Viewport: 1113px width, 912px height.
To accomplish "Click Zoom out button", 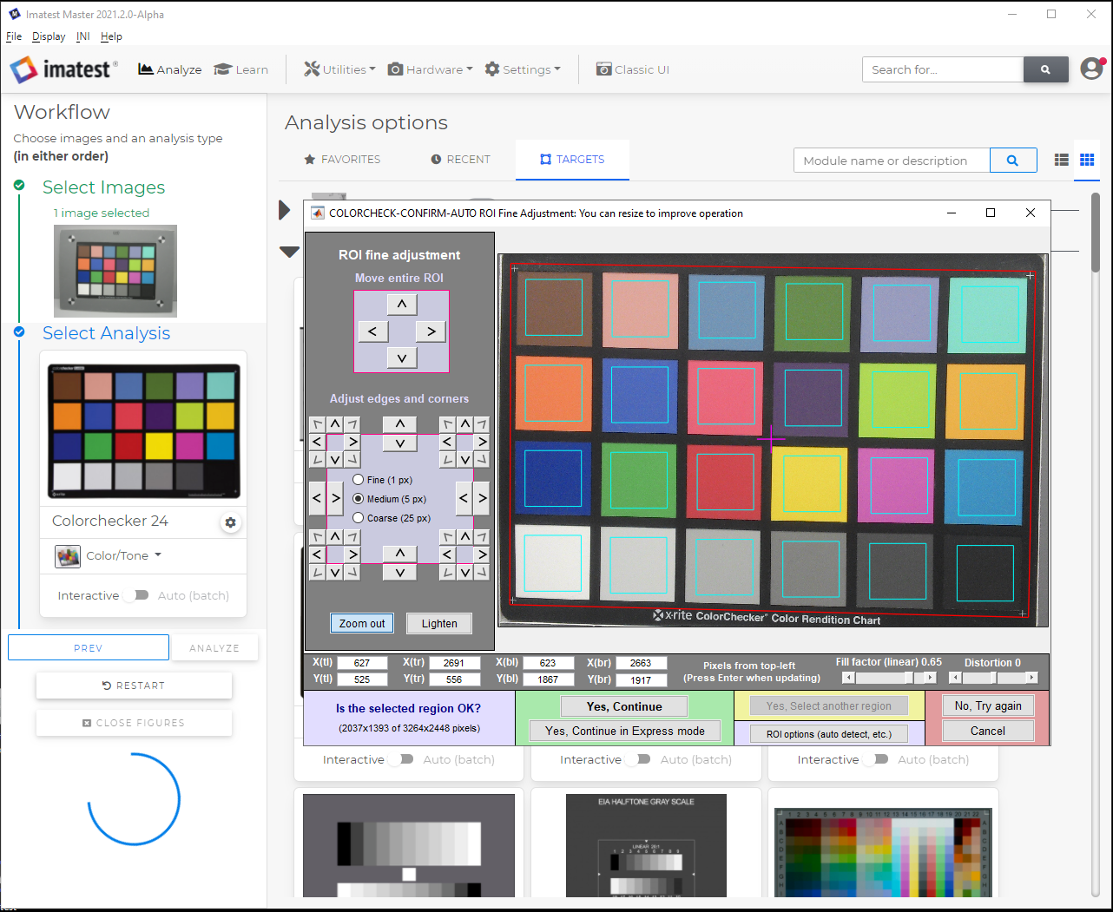I will tap(362, 623).
